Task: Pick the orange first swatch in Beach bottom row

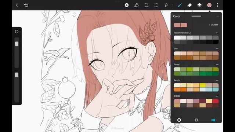Action: tap(177, 89)
